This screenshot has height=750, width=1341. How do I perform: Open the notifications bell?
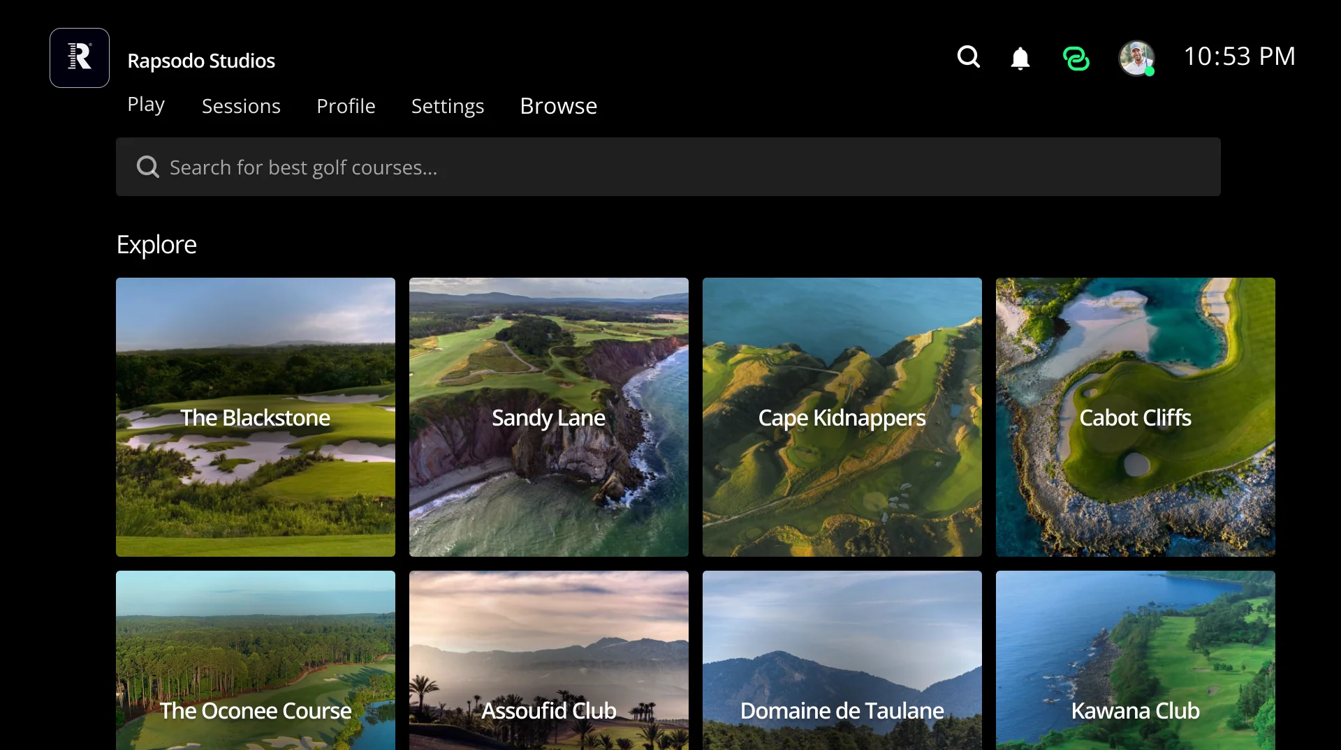(x=1020, y=58)
